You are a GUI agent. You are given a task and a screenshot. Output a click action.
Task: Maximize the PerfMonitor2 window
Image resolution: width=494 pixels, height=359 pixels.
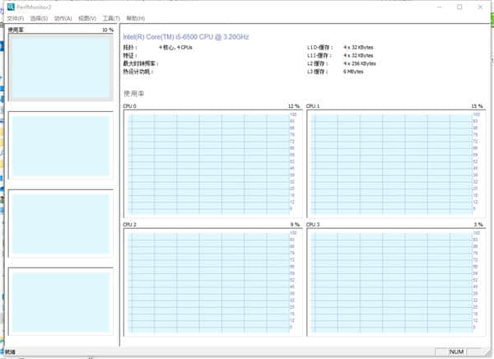pos(459,7)
